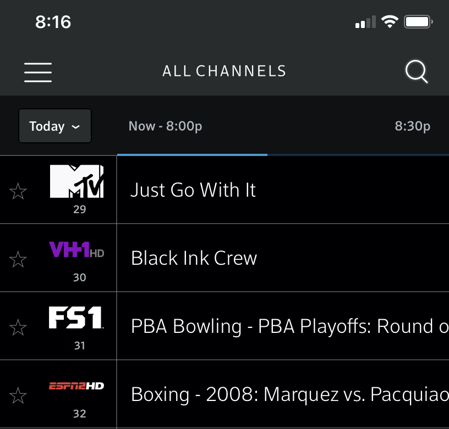This screenshot has height=429, width=449.
Task: Select the 8:30p timeslot header
Action: [412, 126]
